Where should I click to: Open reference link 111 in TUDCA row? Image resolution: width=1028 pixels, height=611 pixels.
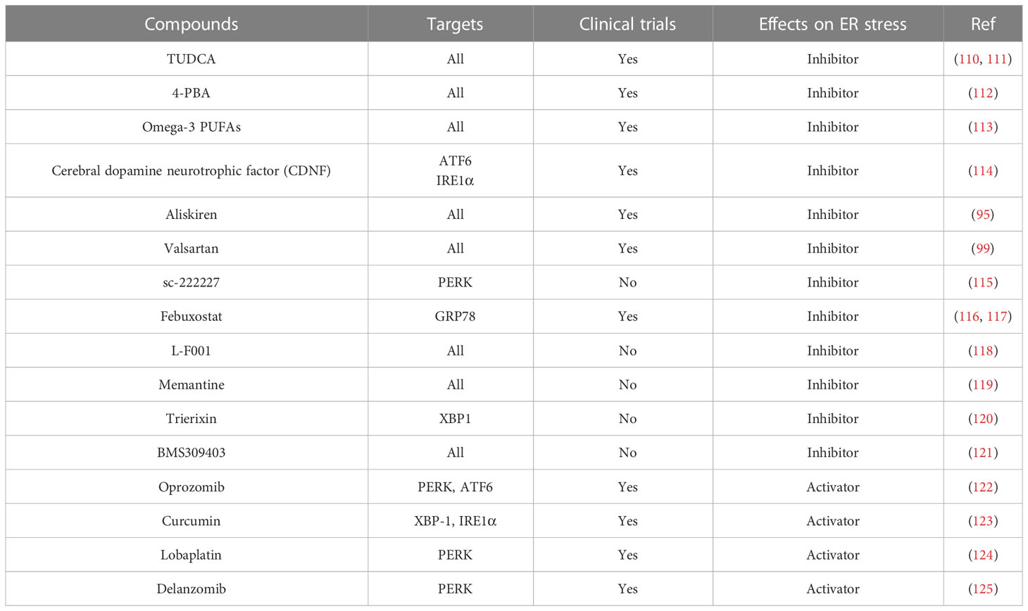tap(996, 59)
